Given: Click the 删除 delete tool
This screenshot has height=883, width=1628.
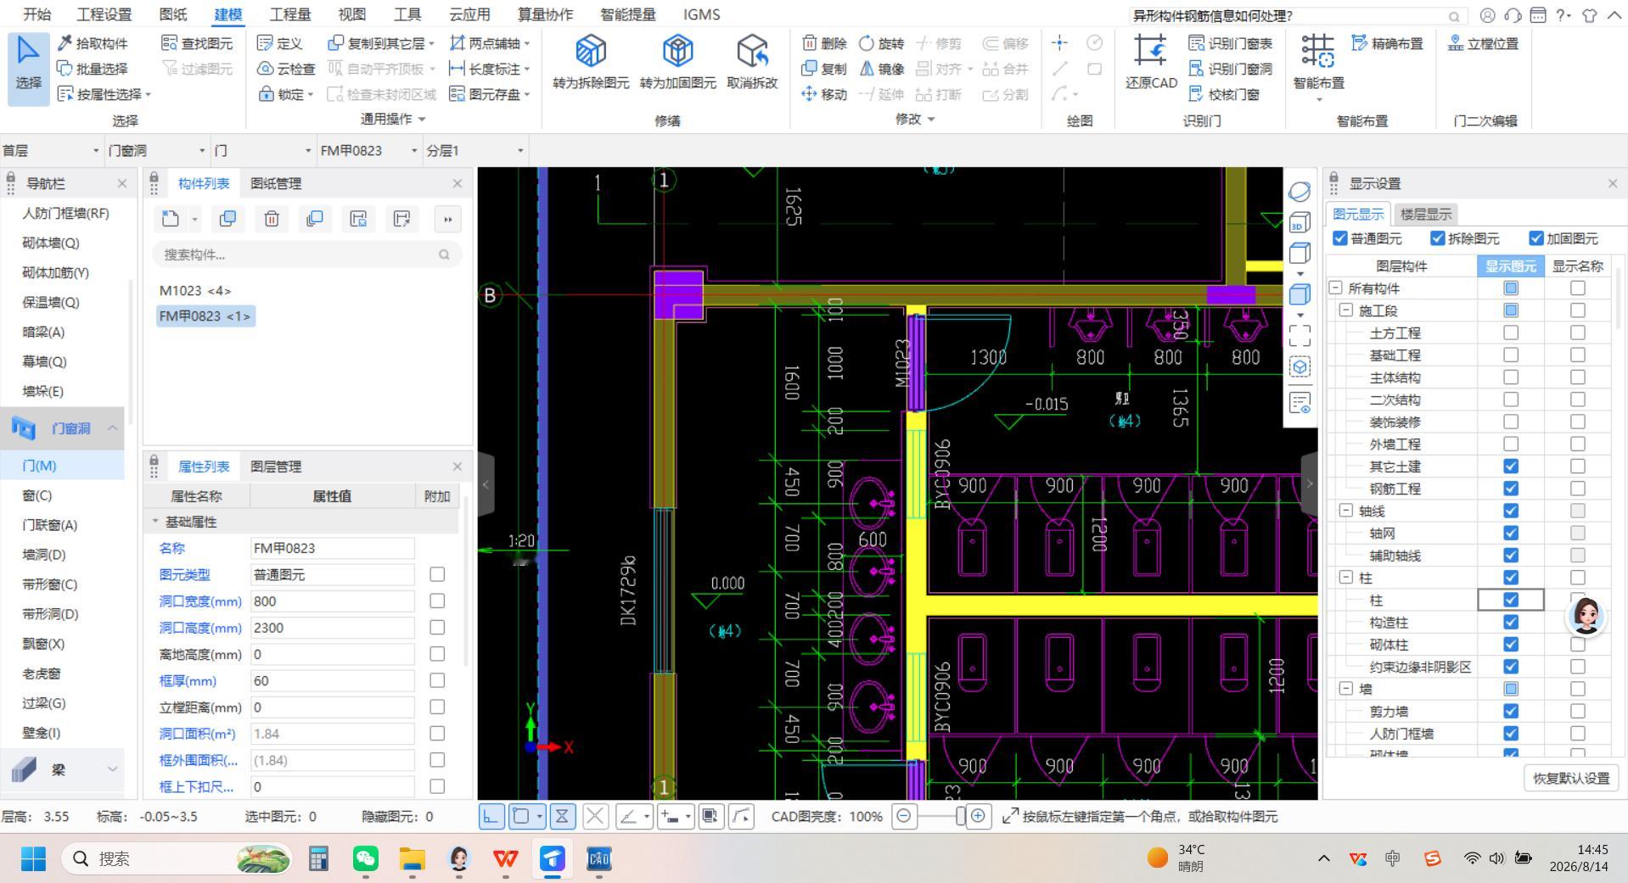Looking at the screenshot, I should [825, 43].
